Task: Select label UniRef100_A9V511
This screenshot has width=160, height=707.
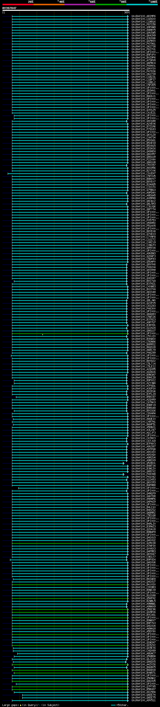Action: [143, 700]
